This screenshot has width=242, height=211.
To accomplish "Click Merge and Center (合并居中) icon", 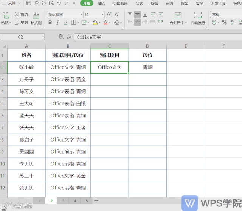I will [178, 15].
